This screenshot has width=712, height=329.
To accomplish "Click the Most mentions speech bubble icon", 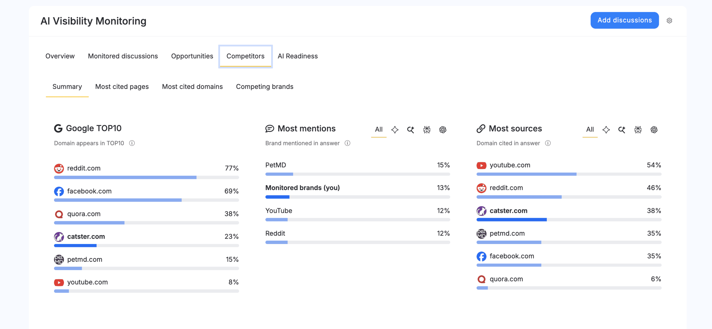I will point(270,129).
